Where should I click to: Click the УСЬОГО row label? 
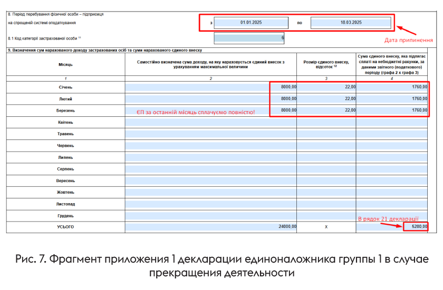tap(65, 227)
